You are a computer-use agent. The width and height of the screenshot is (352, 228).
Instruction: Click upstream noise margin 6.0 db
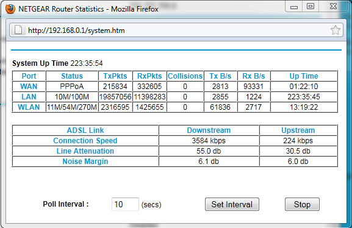(x=298, y=162)
